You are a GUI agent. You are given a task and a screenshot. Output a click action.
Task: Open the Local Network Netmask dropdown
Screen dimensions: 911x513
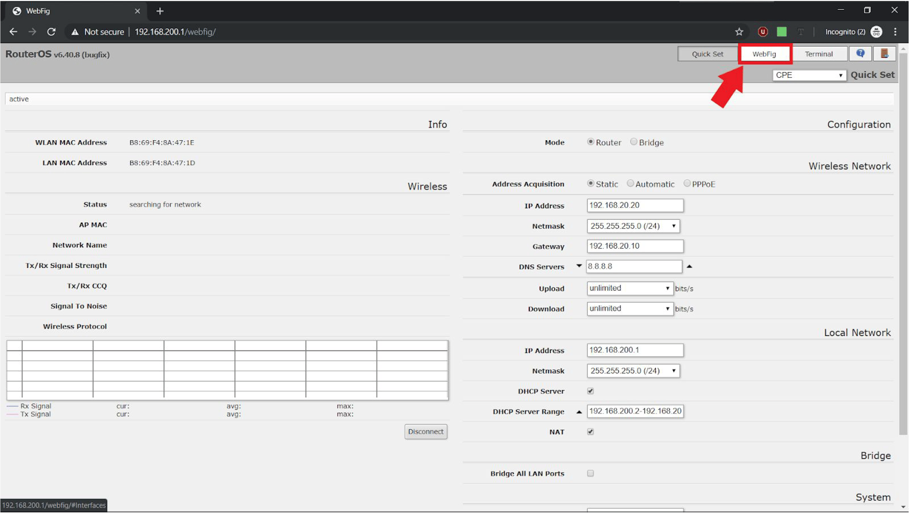(x=633, y=370)
